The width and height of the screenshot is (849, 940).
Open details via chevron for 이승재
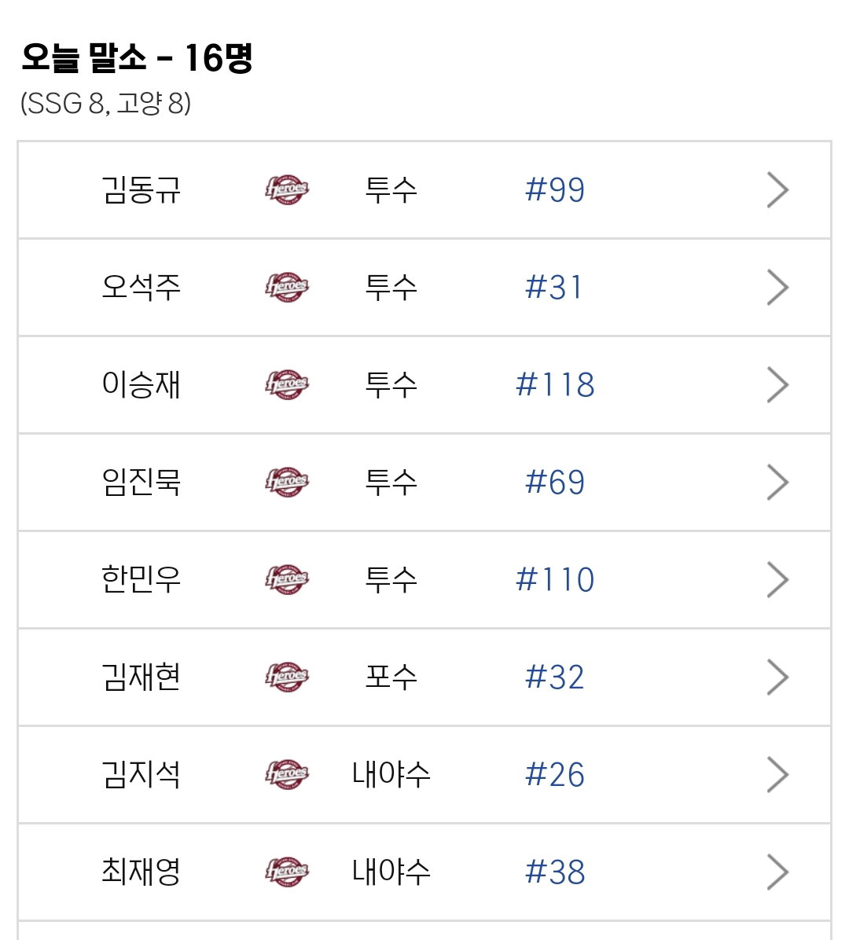coord(777,385)
